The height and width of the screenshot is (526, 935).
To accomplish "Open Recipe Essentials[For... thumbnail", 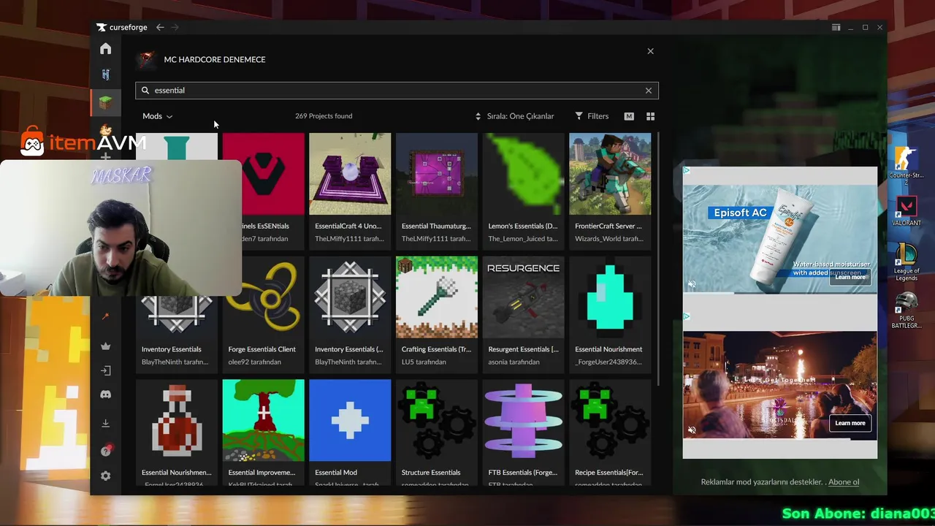I will pyautogui.click(x=610, y=421).
